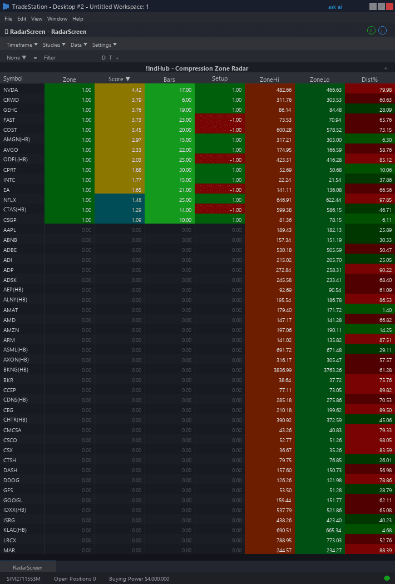395x584 pixels.
Task: Click the RadarScreen window icon beside its title
Action: coord(6,32)
